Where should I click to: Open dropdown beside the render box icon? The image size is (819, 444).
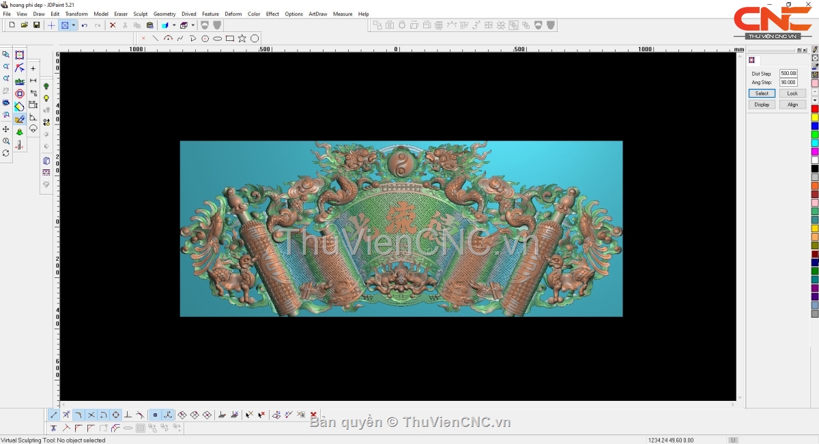pyautogui.click(x=193, y=25)
